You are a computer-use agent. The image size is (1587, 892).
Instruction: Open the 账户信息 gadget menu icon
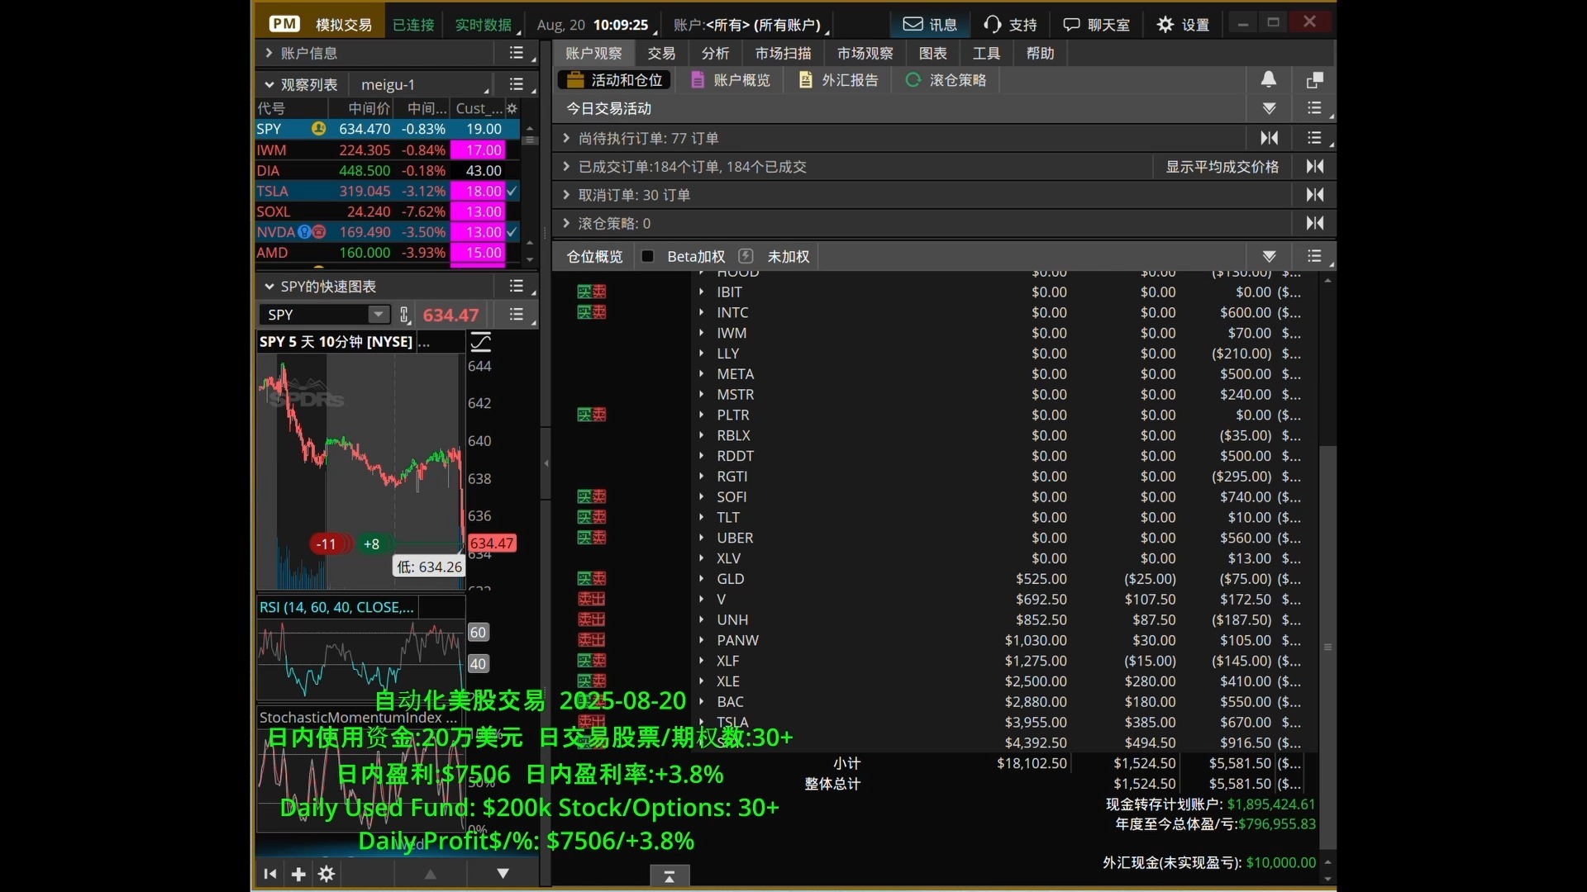tap(517, 53)
